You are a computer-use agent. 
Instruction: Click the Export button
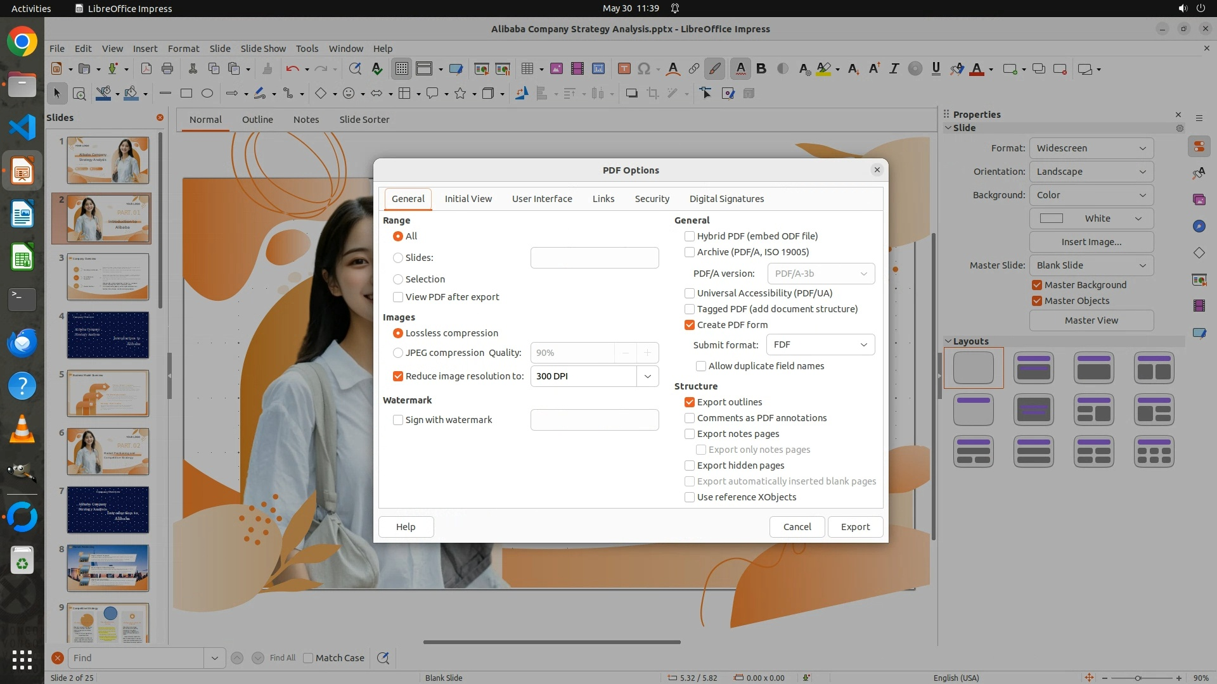point(855,527)
